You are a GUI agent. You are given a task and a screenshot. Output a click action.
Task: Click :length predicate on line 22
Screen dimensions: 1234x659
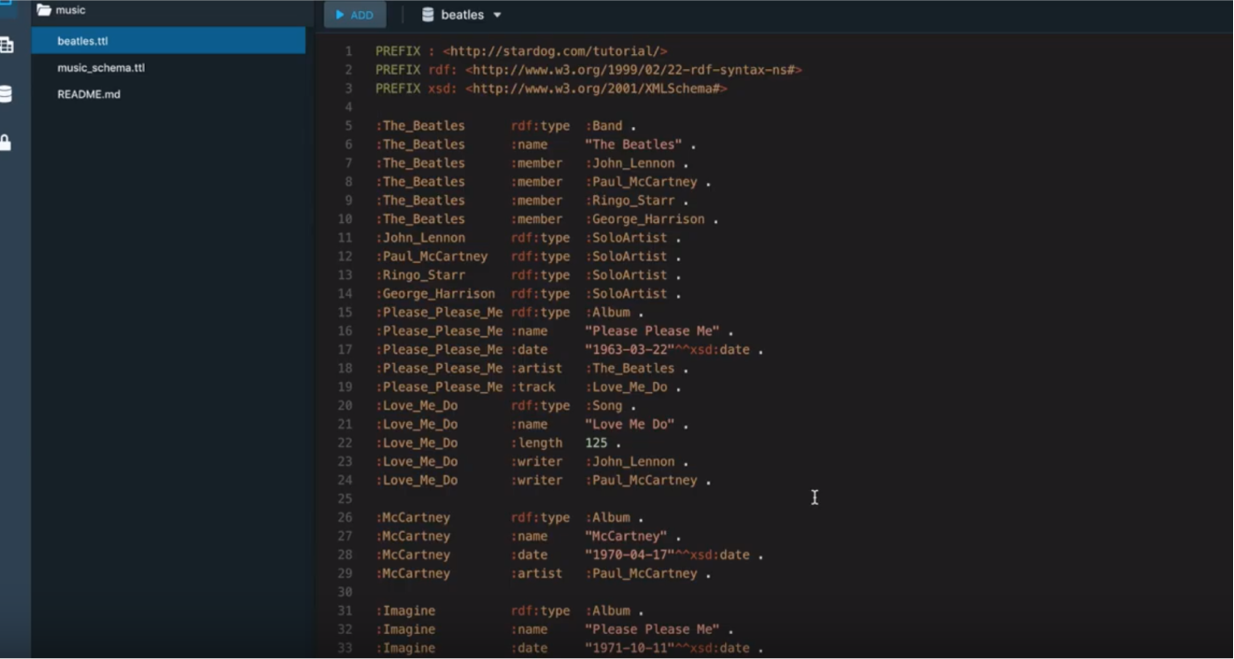tap(536, 443)
